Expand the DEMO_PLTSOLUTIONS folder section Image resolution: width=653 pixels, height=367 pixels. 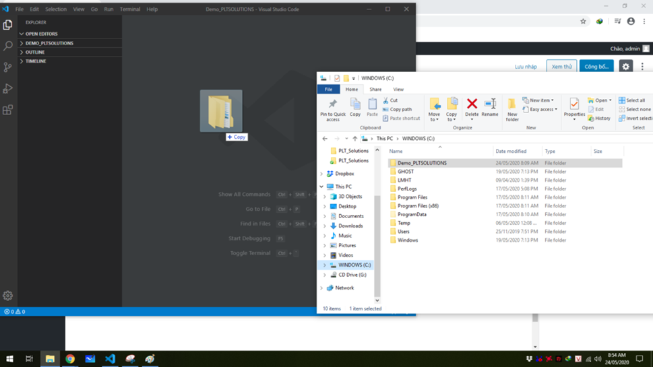[x=49, y=43]
